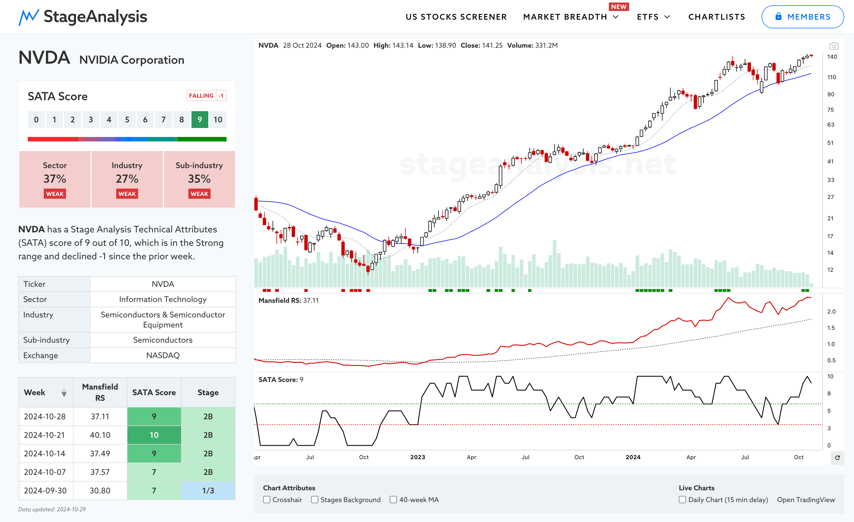Click the SATA red-to-green gradient bar
Screen dimensions: 854x522
[127, 139]
